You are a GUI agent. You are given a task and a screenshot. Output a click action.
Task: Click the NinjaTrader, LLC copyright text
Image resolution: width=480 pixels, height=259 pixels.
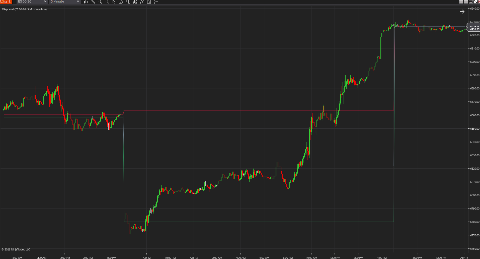click(16, 249)
